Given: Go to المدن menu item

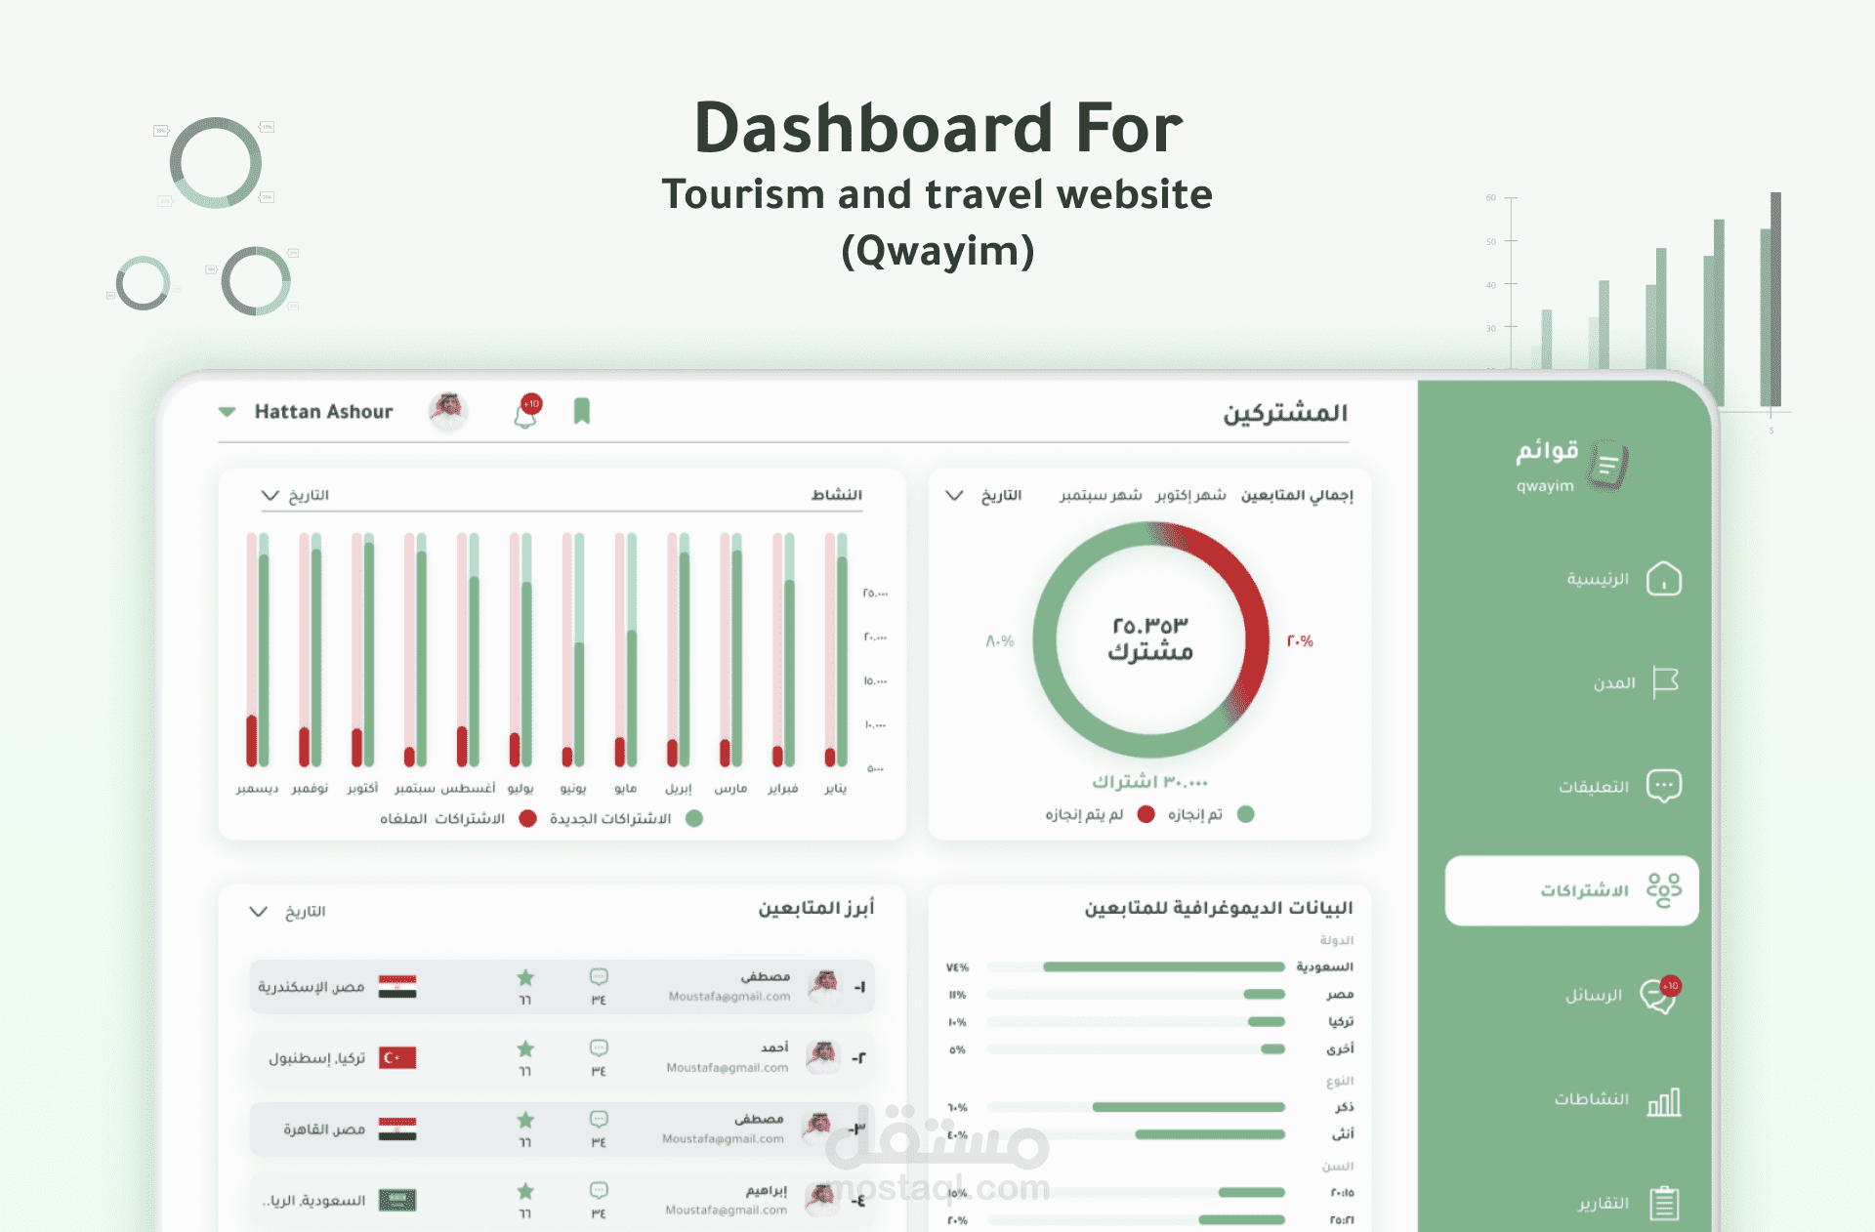Looking at the screenshot, I should 1614,682.
